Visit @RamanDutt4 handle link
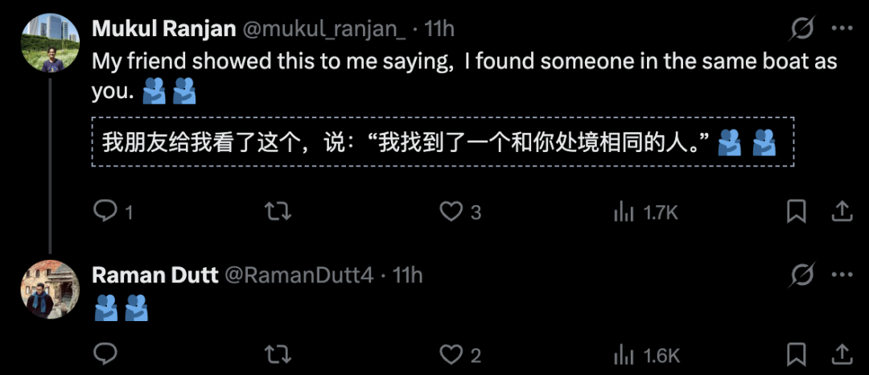 click(x=298, y=275)
